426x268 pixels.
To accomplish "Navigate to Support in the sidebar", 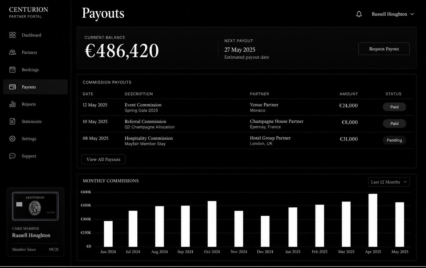I will (x=35, y=156).
